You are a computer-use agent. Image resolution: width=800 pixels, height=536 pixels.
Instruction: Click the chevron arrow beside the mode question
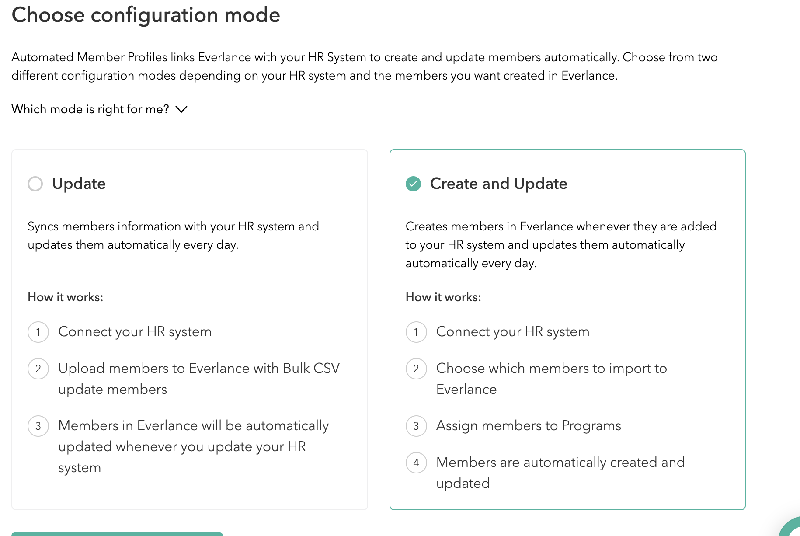coord(181,109)
